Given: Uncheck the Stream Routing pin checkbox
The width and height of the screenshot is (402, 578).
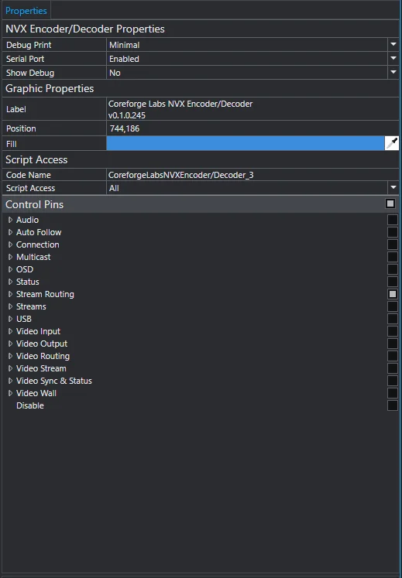Looking at the screenshot, I should click(x=393, y=294).
